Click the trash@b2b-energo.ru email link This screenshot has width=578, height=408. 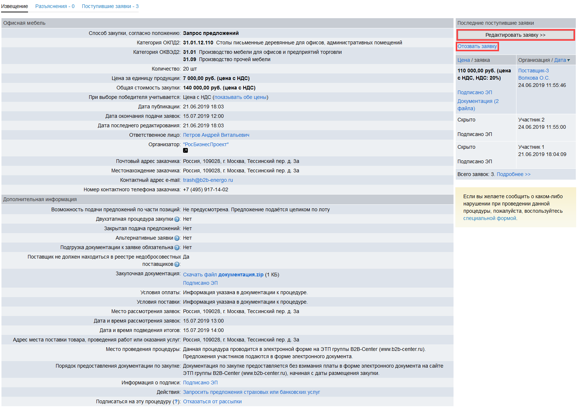click(208, 180)
